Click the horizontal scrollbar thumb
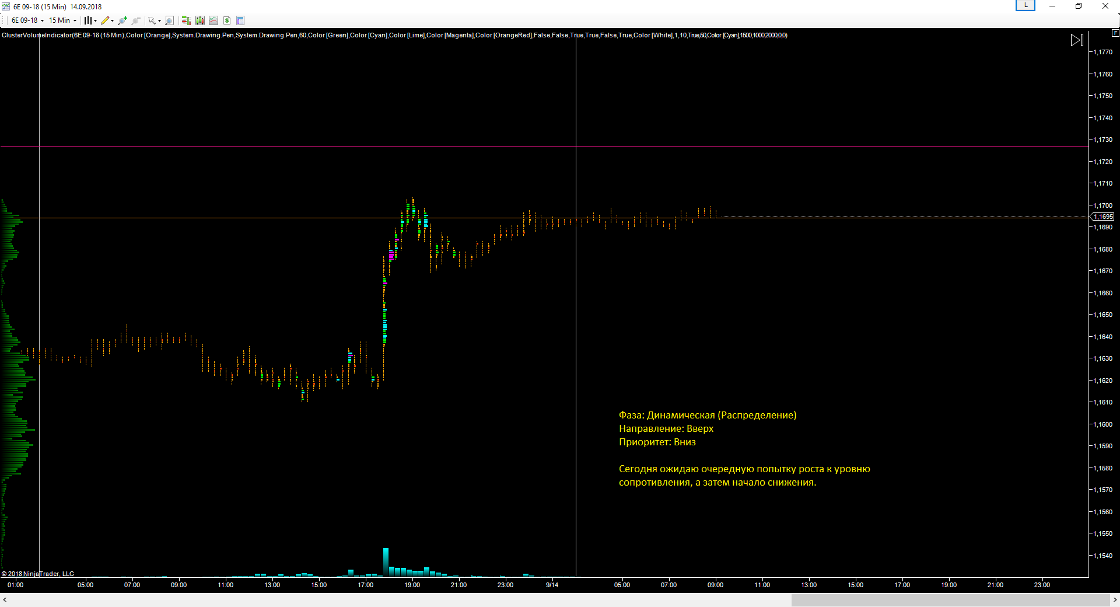Screen dimensions: 1120x607 click(950, 599)
